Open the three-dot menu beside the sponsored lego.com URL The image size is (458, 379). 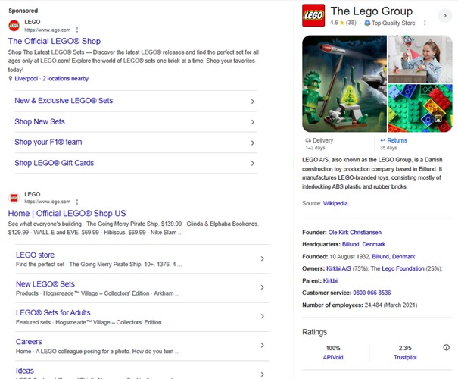77,30
